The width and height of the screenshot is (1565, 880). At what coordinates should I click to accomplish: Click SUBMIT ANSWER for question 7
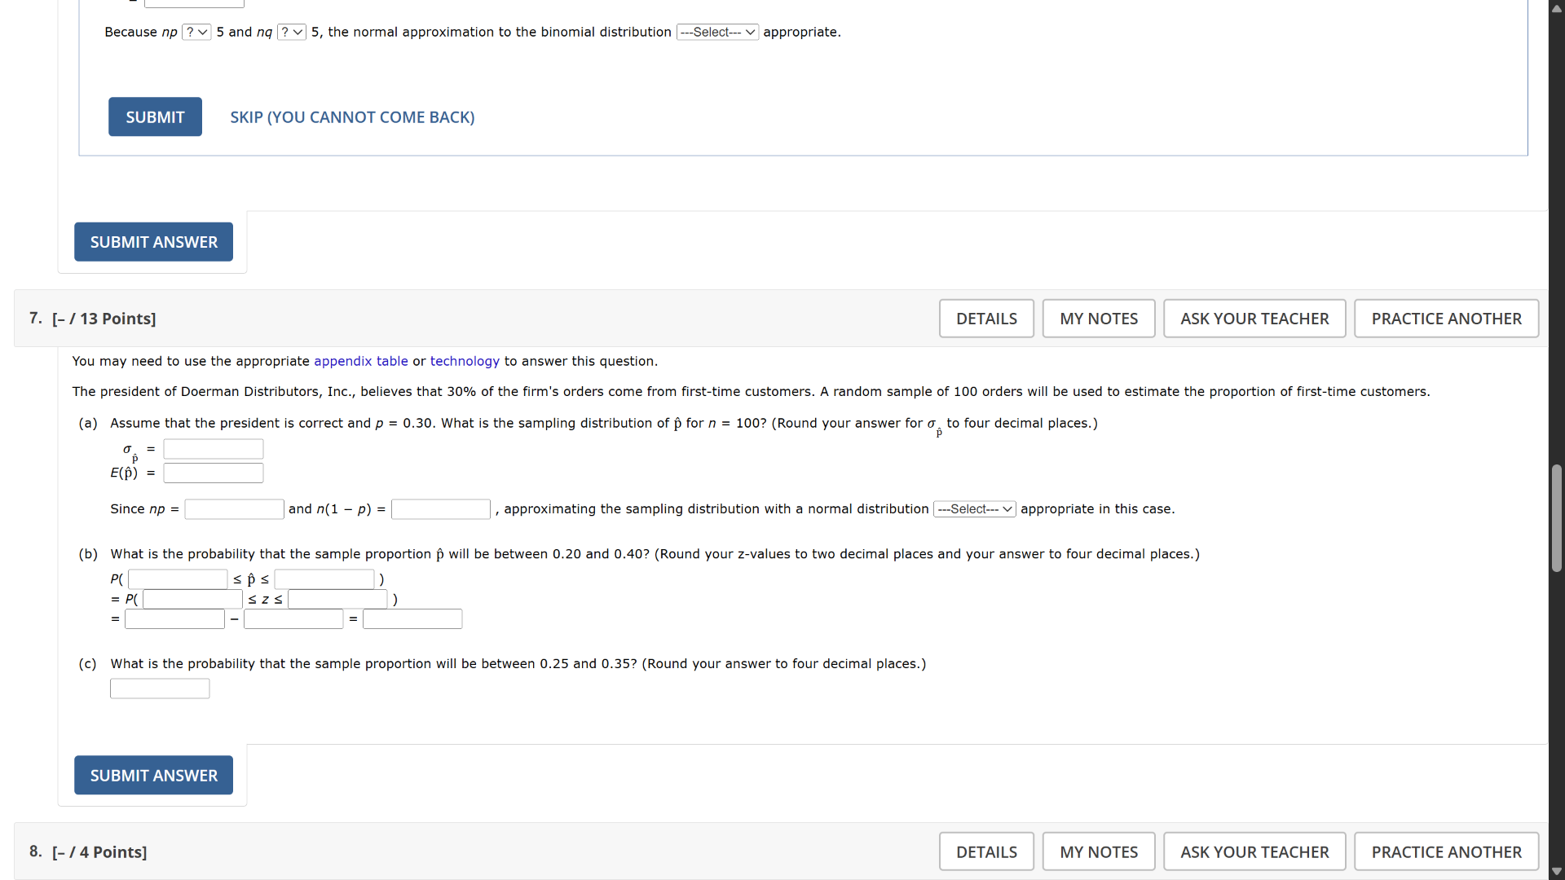click(x=153, y=775)
